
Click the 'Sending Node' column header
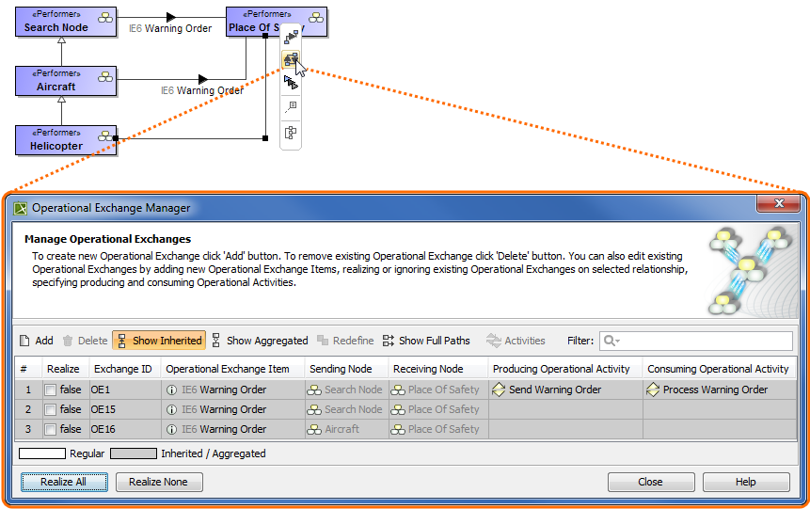coord(346,369)
